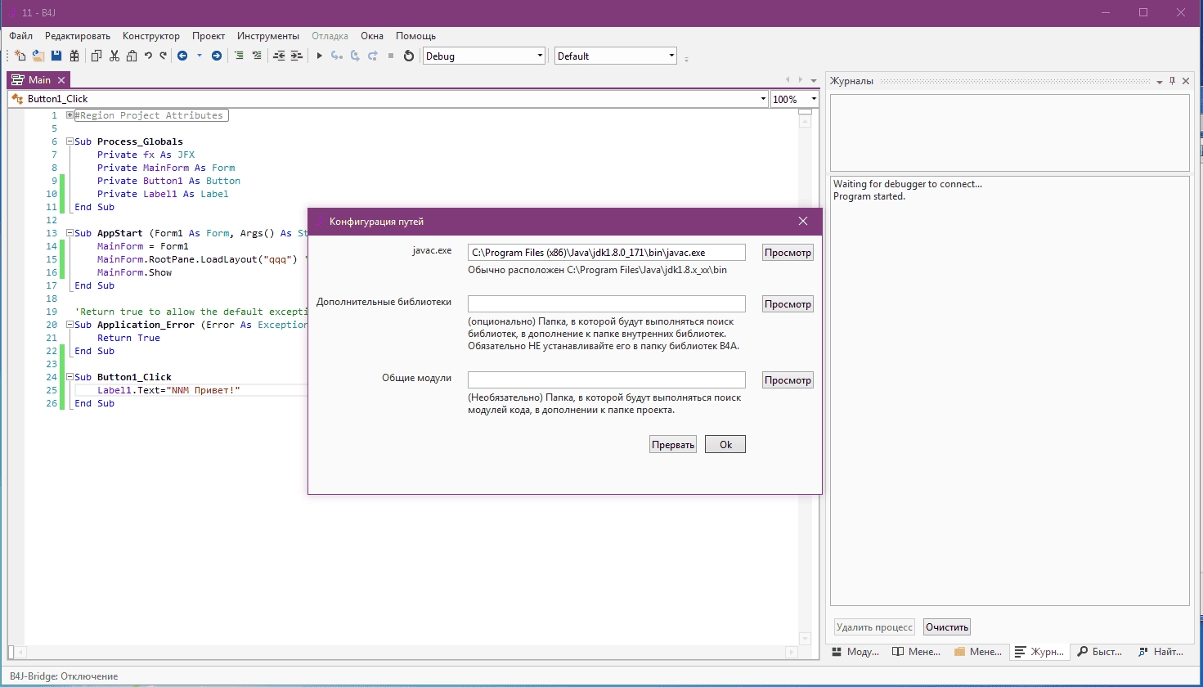The image size is (1203, 687).
Task: Click the Undo toolbar icon
Action: (x=148, y=56)
